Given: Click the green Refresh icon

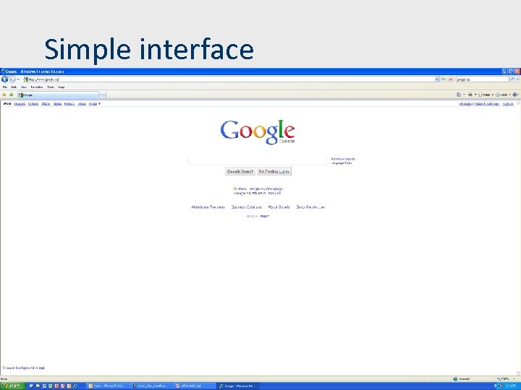Looking at the screenshot, I should 444,79.
